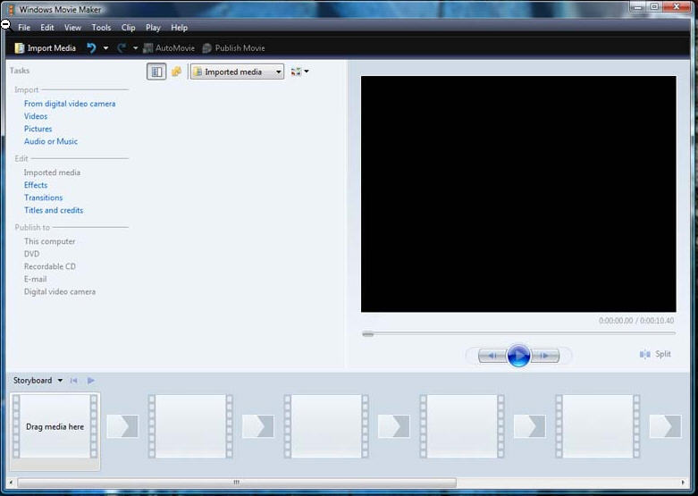Click the Redo arrow icon
This screenshot has height=496, width=698.
(x=121, y=48)
